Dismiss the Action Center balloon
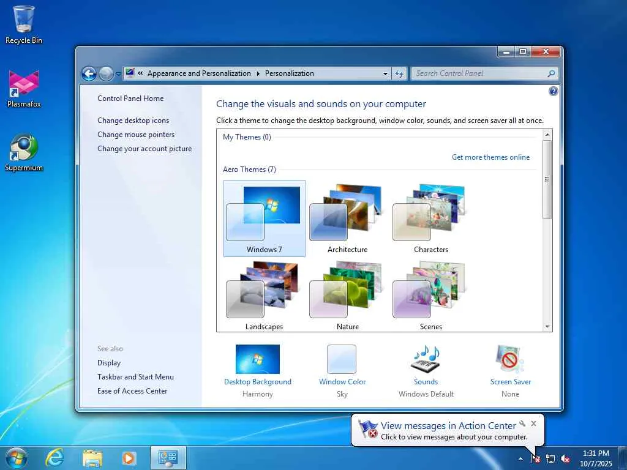The height and width of the screenshot is (470, 627). point(534,423)
